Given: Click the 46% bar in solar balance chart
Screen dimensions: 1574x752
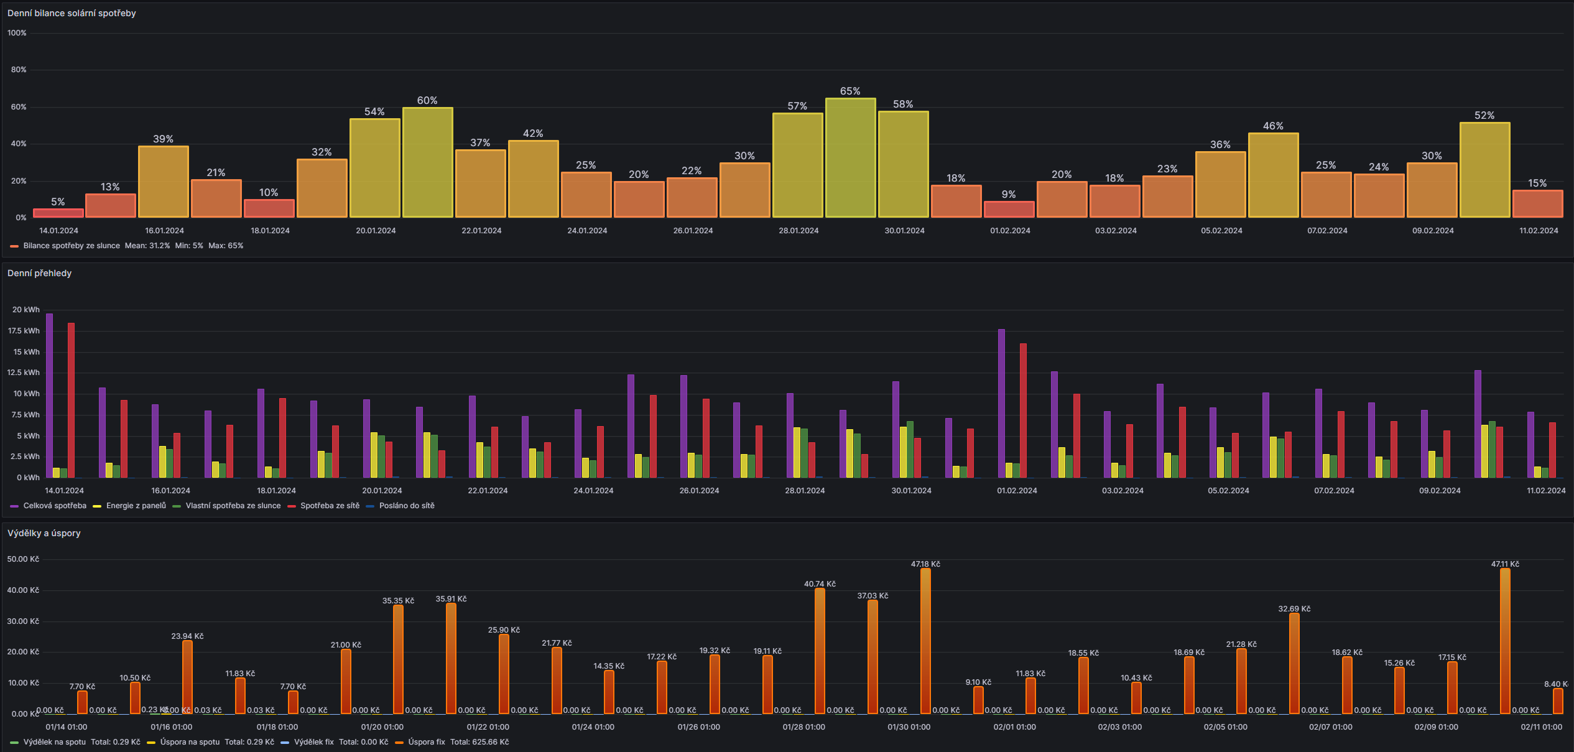Looking at the screenshot, I should tap(1273, 175).
